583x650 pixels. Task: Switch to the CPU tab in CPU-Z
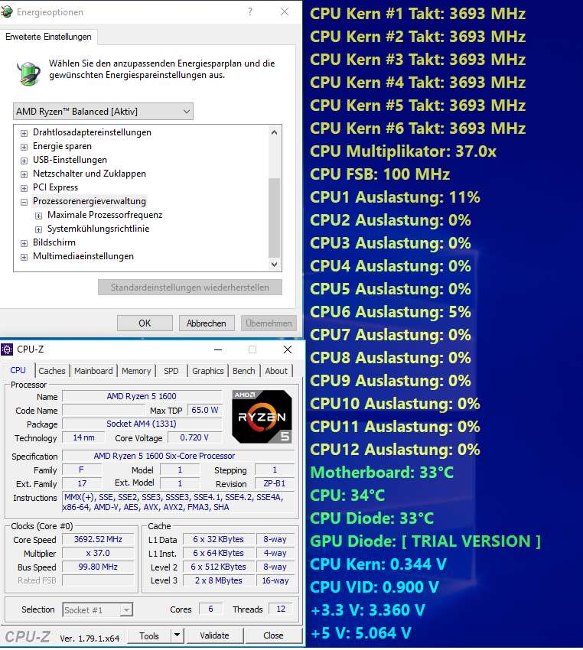coord(18,370)
